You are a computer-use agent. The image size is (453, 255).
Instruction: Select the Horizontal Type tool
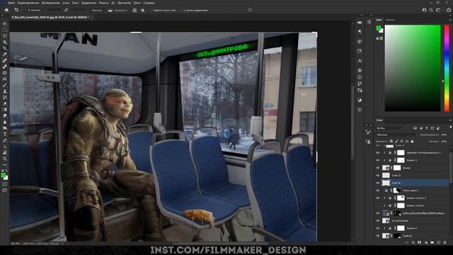(x=5, y=134)
